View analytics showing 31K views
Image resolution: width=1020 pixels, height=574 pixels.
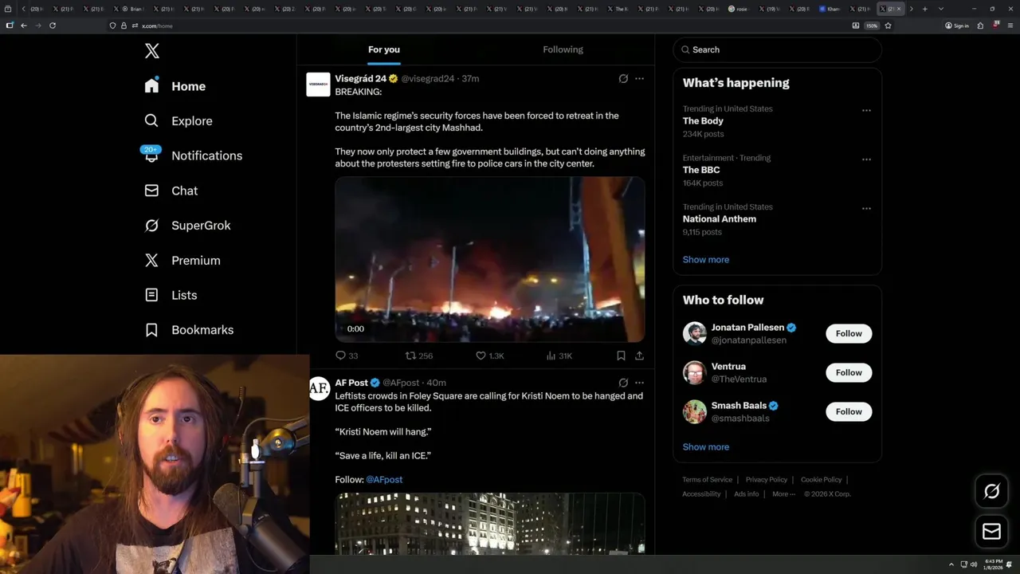559,356
